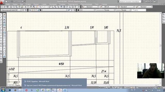Open the Properties palette icon

tap(62, 7)
